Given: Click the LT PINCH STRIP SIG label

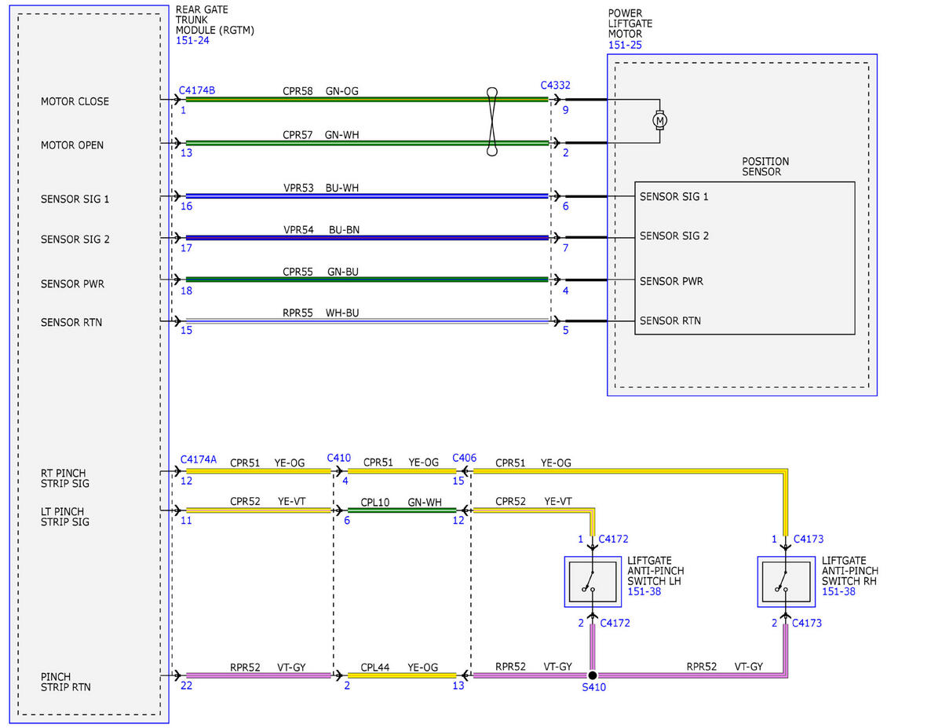Looking at the screenshot, I should click(x=65, y=517).
